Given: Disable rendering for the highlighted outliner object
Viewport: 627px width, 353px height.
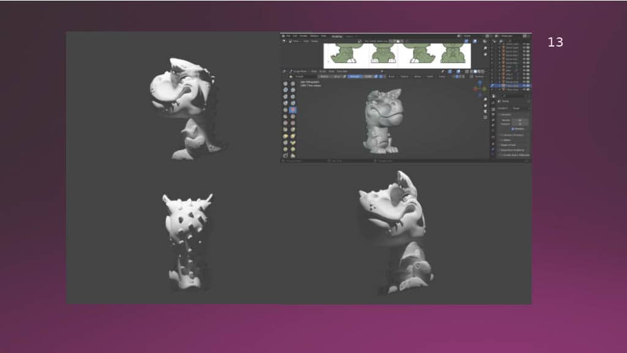Looking at the screenshot, I should [528, 86].
